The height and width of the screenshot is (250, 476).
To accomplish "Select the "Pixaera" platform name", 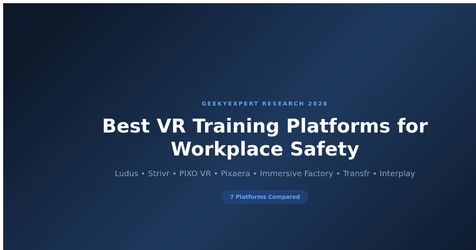I will [235, 173].
